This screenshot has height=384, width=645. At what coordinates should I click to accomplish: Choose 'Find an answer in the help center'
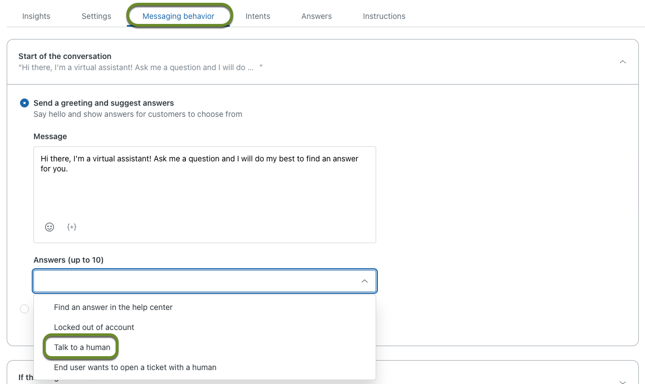[x=113, y=307]
